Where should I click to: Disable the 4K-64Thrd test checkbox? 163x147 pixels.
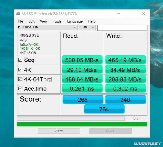[20, 79]
